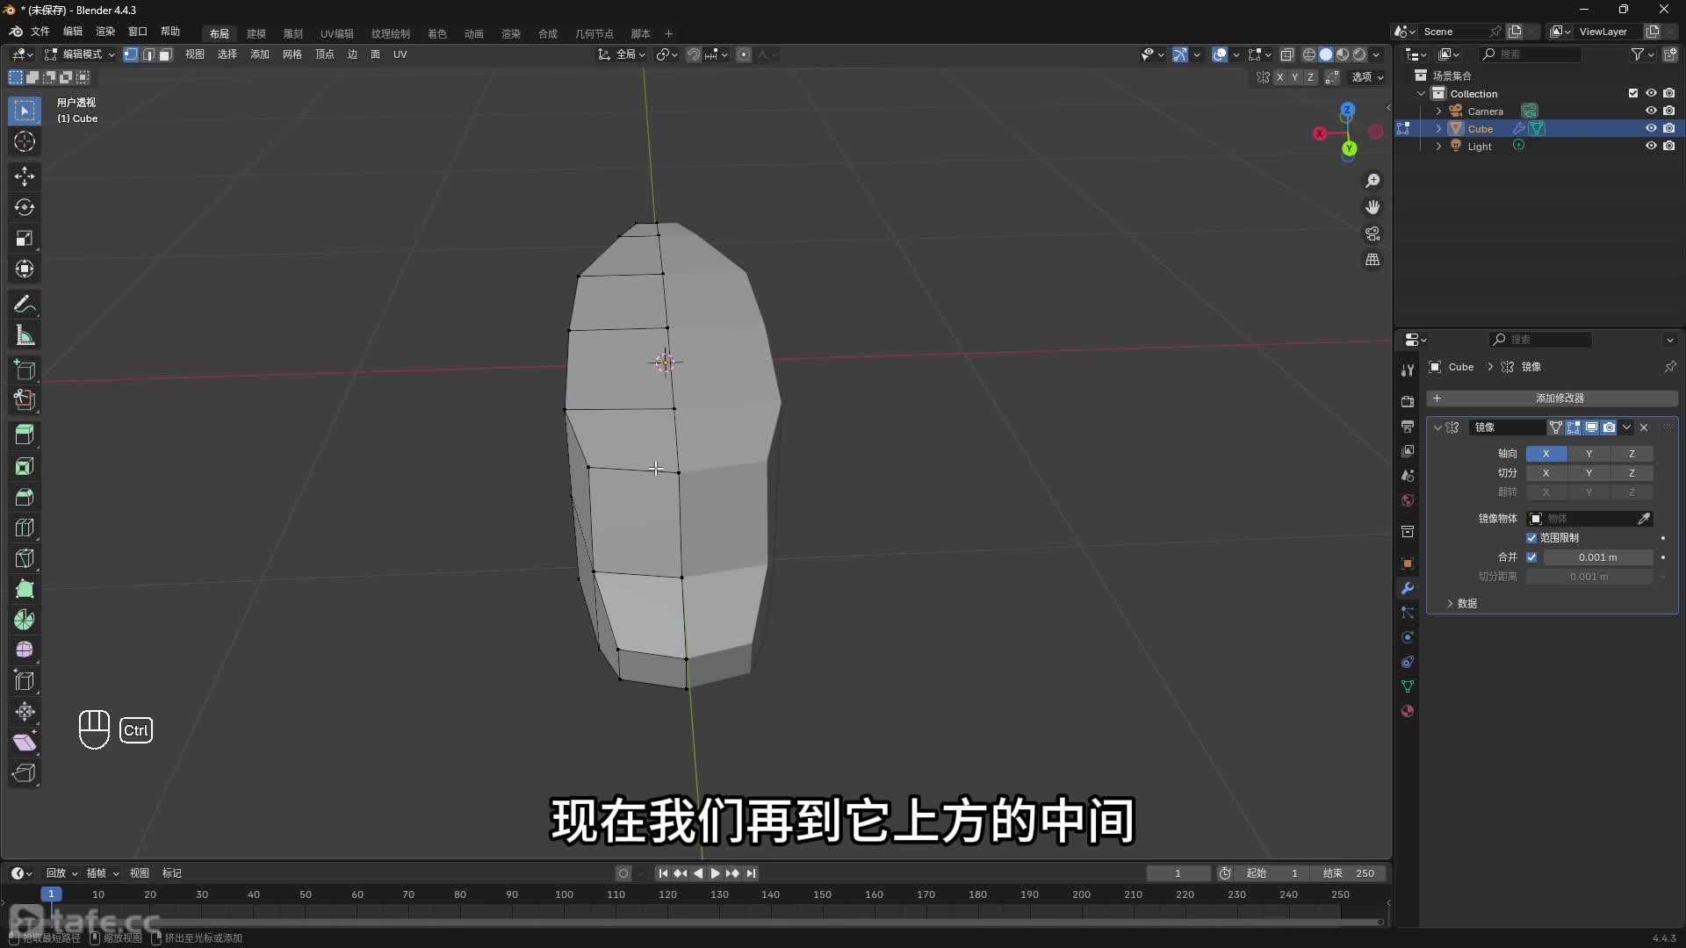Select the Measure tool
Image resolution: width=1686 pixels, height=948 pixels.
point(25,335)
